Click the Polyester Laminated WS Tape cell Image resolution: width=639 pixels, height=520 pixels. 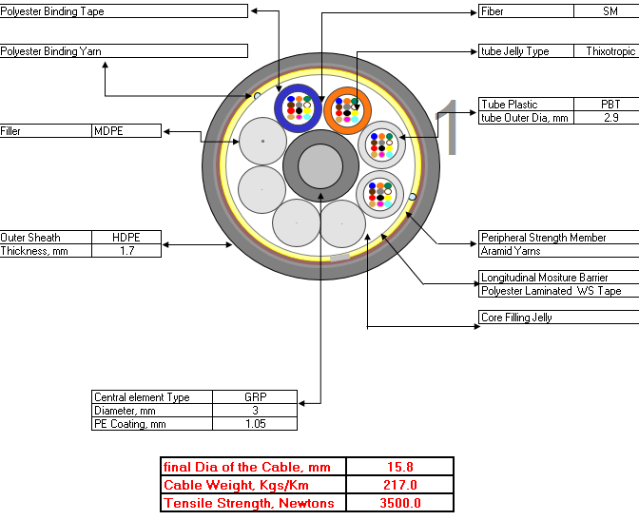pos(559,291)
